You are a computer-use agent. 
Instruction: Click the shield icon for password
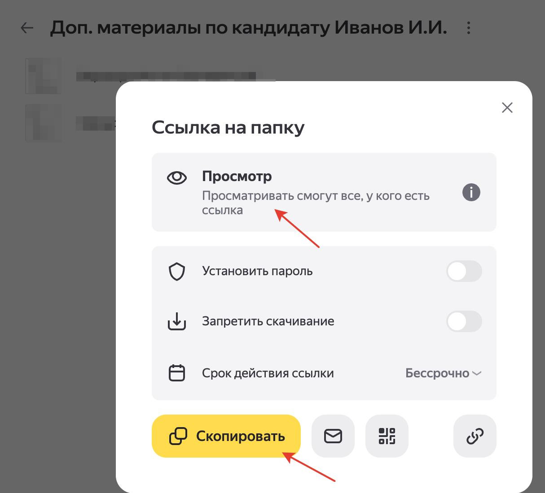point(177,272)
